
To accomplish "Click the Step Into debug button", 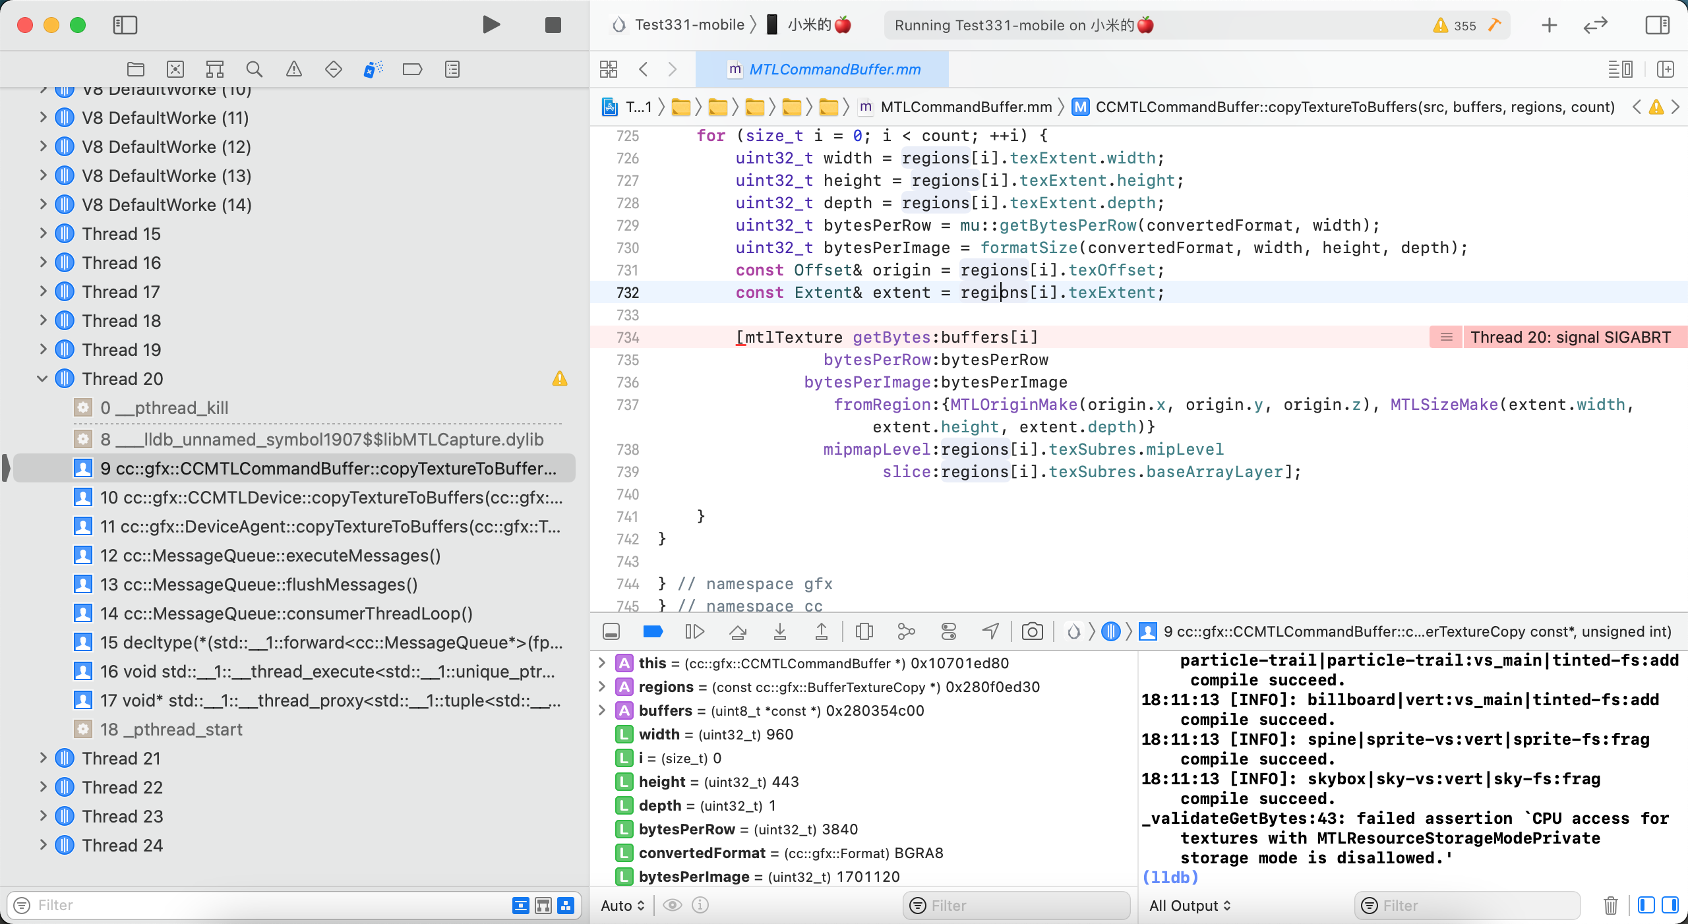I will tap(779, 631).
